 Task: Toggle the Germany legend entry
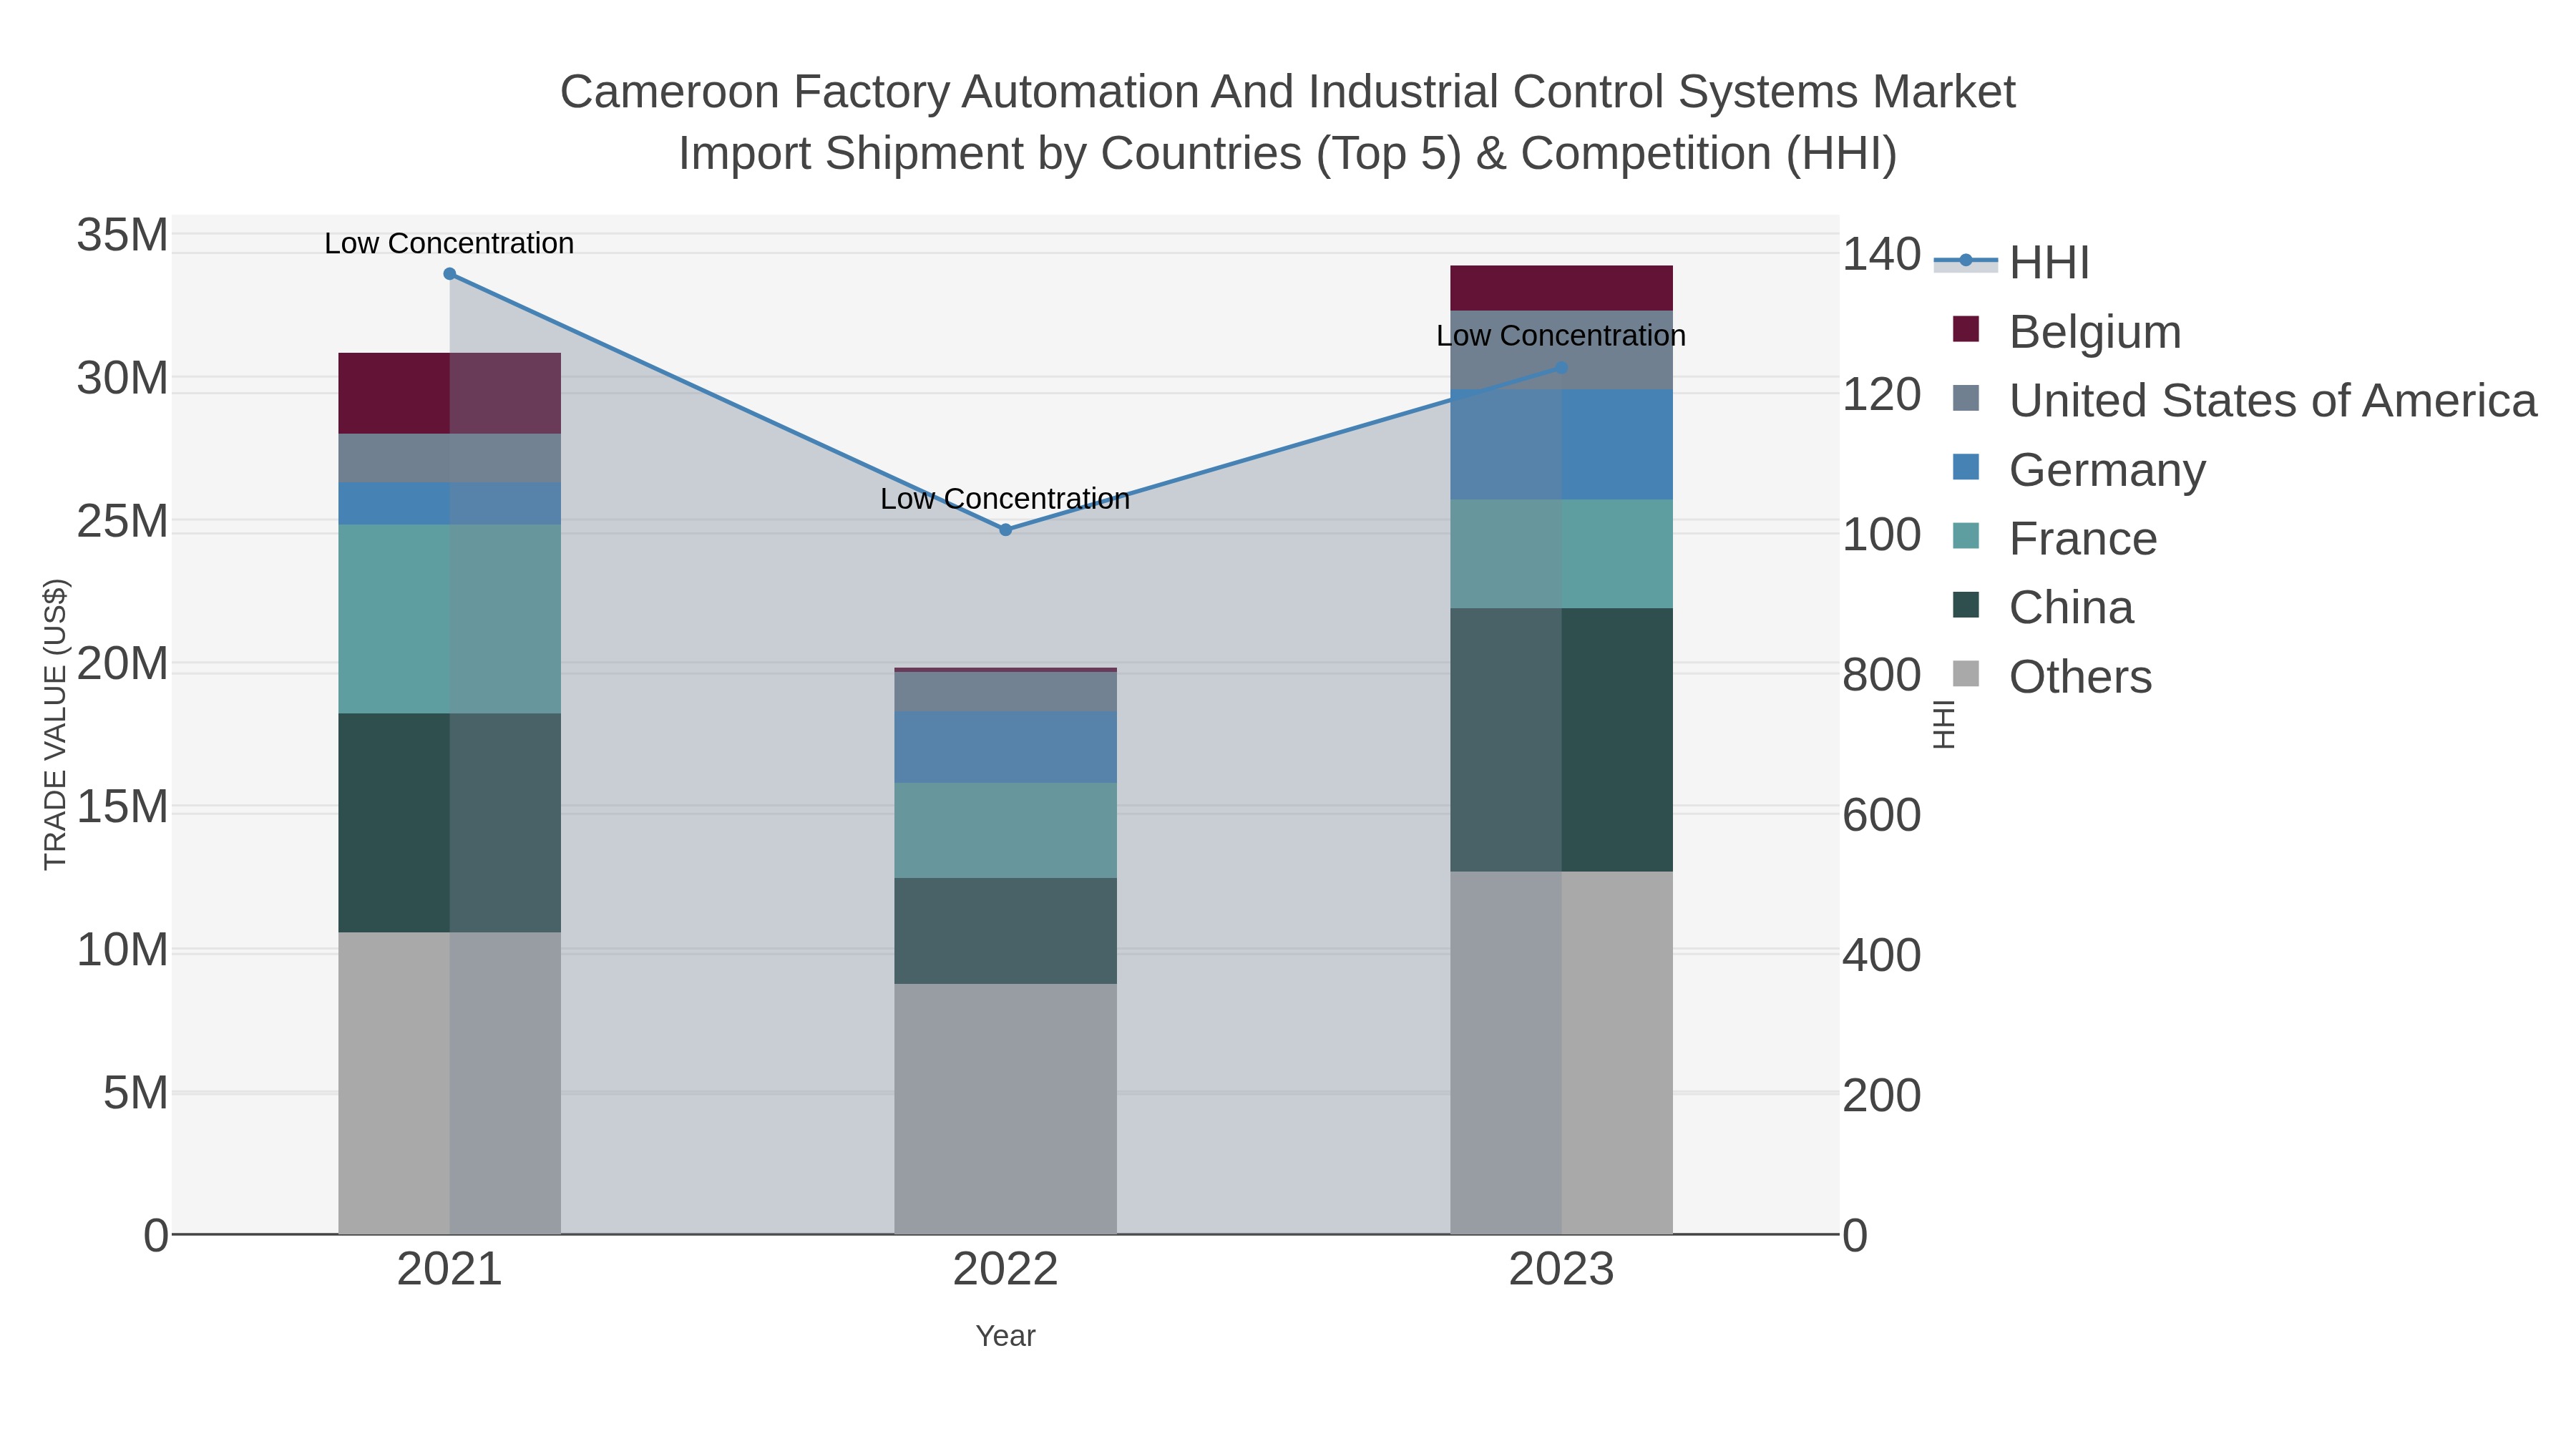[2079, 469]
